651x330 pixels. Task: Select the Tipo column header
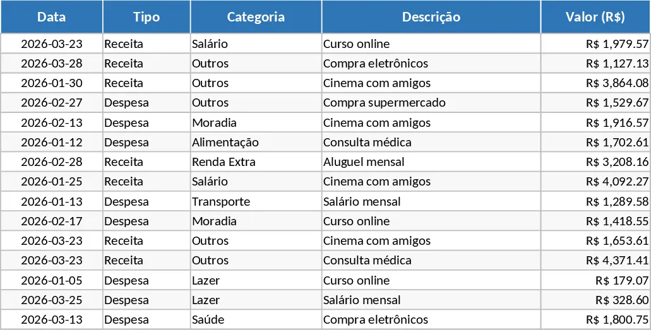(x=146, y=16)
